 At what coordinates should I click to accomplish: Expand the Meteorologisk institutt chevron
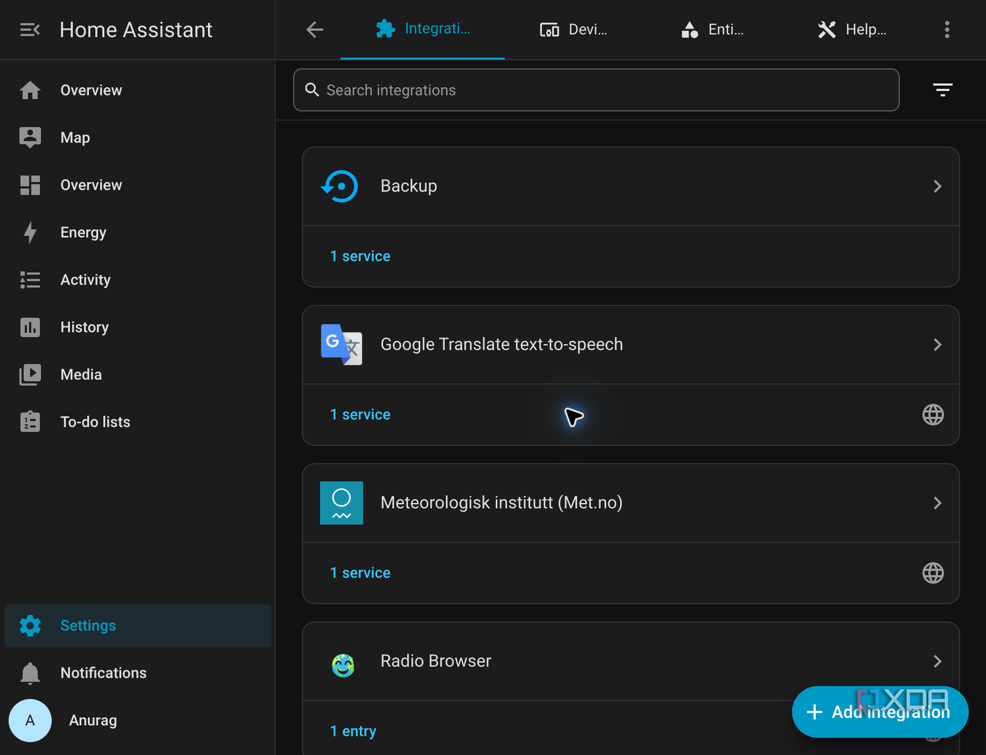tap(937, 503)
